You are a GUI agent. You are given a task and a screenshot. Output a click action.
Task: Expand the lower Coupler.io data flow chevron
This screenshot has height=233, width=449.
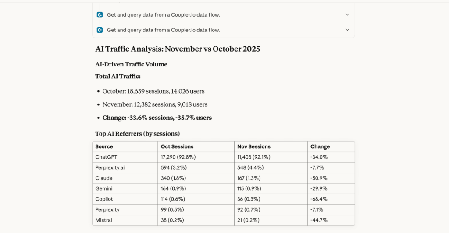(347, 30)
